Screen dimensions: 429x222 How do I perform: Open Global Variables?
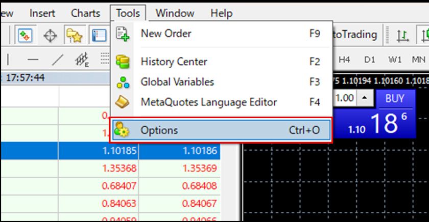pos(220,81)
